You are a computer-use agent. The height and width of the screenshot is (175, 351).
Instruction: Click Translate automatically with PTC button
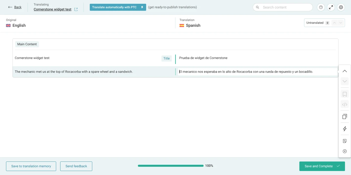click(x=118, y=7)
